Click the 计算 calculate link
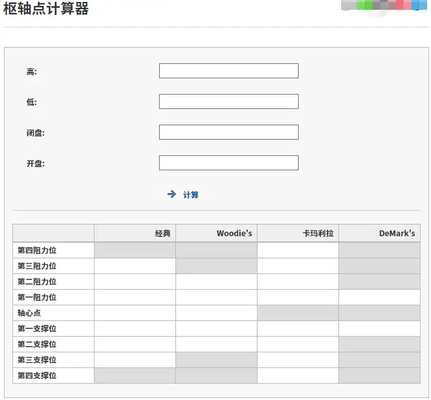 coord(191,194)
